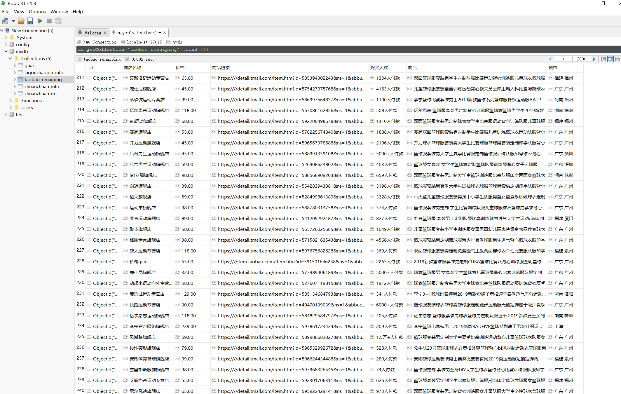Click the Connect to server toolbar icon
The width and height of the screenshot is (621, 394).
[5, 21]
